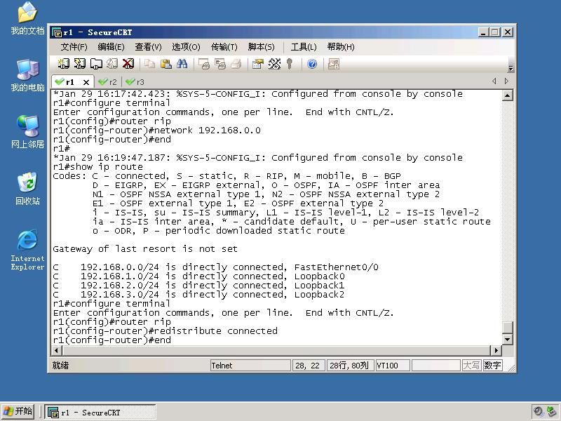Click the rightmost grayed toolbar icon

click(x=334, y=64)
